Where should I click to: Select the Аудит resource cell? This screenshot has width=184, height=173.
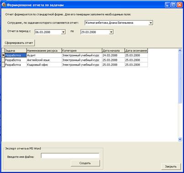pos(44,55)
